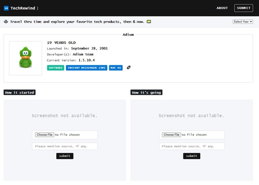Open the ABOUT page
Screen dimensions: 259x185
pyautogui.click(x=222, y=8)
